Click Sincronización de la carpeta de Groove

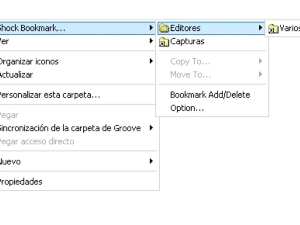coord(69,128)
